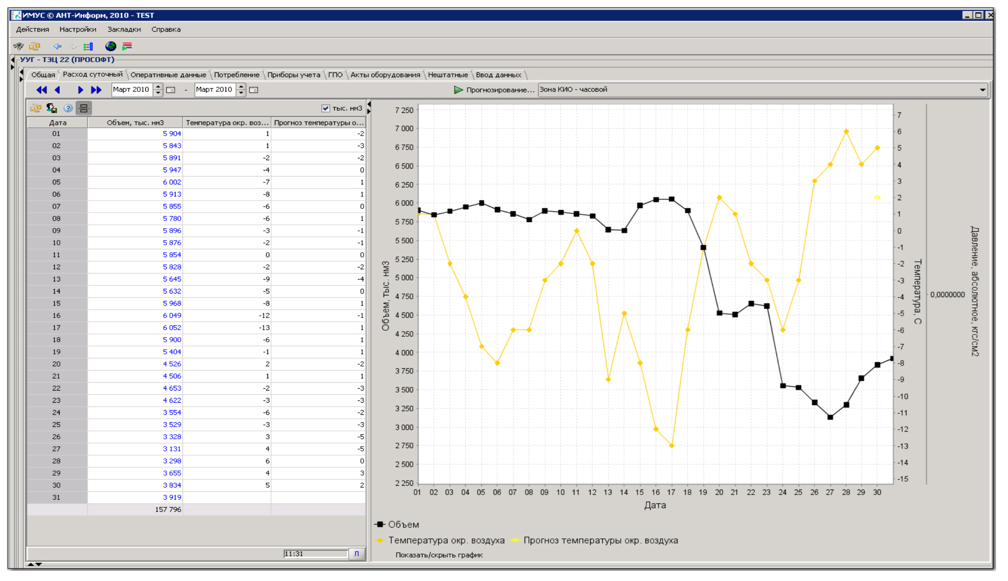Switch to the Потребление tab
The image size is (1008, 581).
[237, 75]
